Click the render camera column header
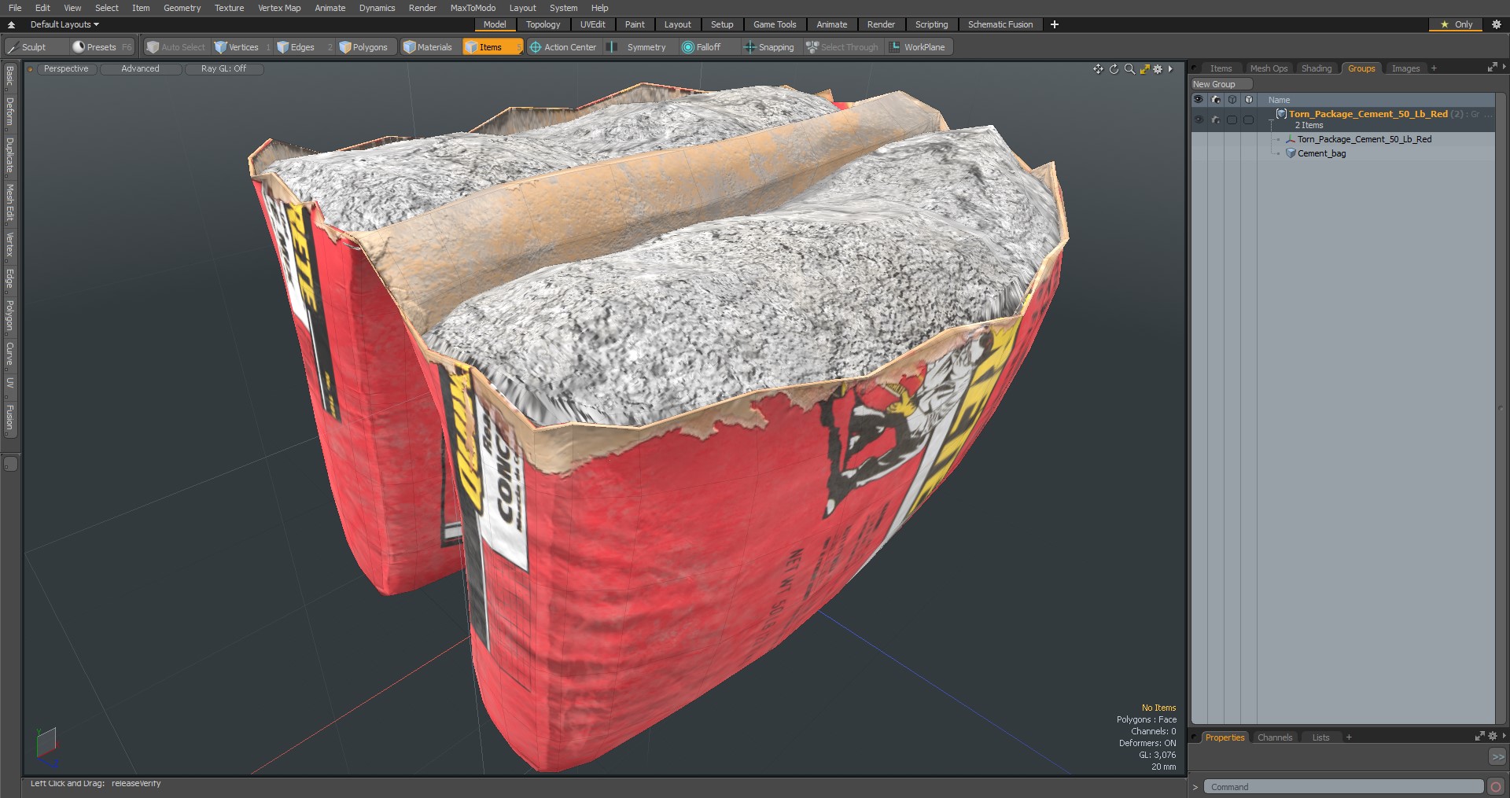This screenshot has height=798, width=1510. 1215,100
